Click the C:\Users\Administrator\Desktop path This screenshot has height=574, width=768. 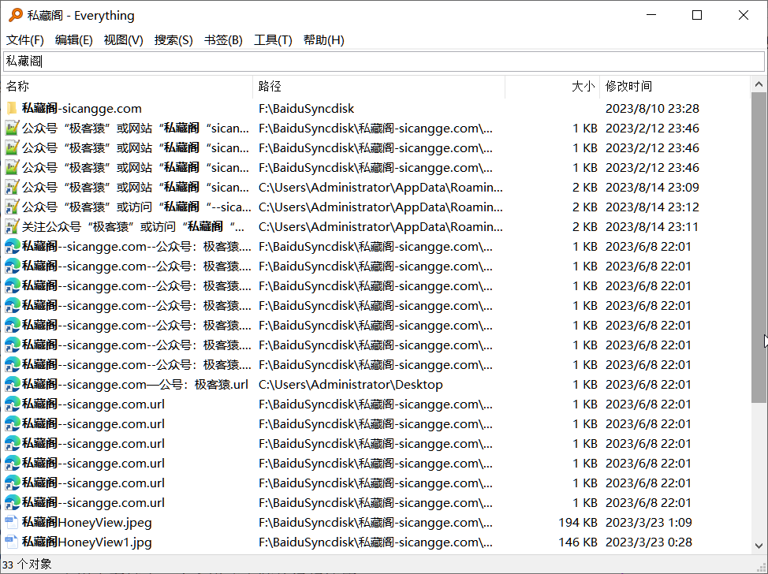click(351, 385)
